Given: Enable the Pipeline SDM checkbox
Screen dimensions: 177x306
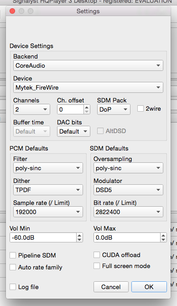Looking at the screenshot, I should click(x=13, y=255).
